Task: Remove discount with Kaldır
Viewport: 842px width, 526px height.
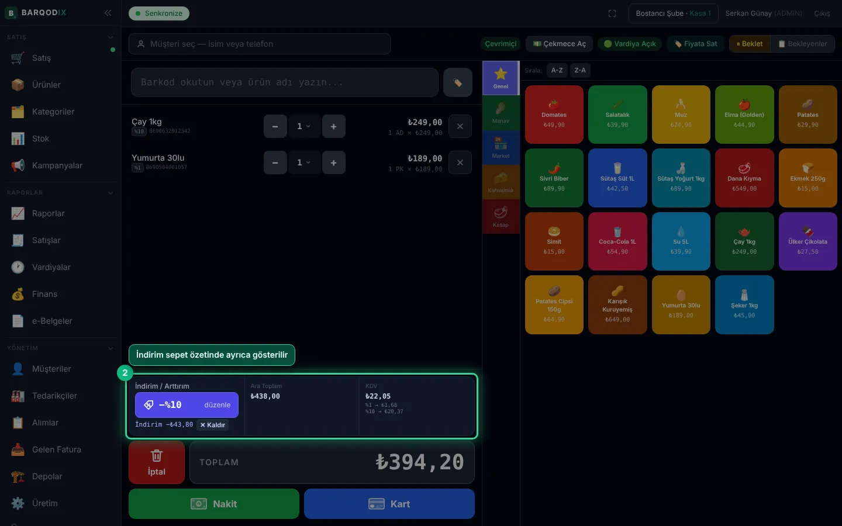Action: [213, 425]
